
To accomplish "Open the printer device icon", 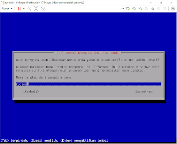I will [146, 9].
